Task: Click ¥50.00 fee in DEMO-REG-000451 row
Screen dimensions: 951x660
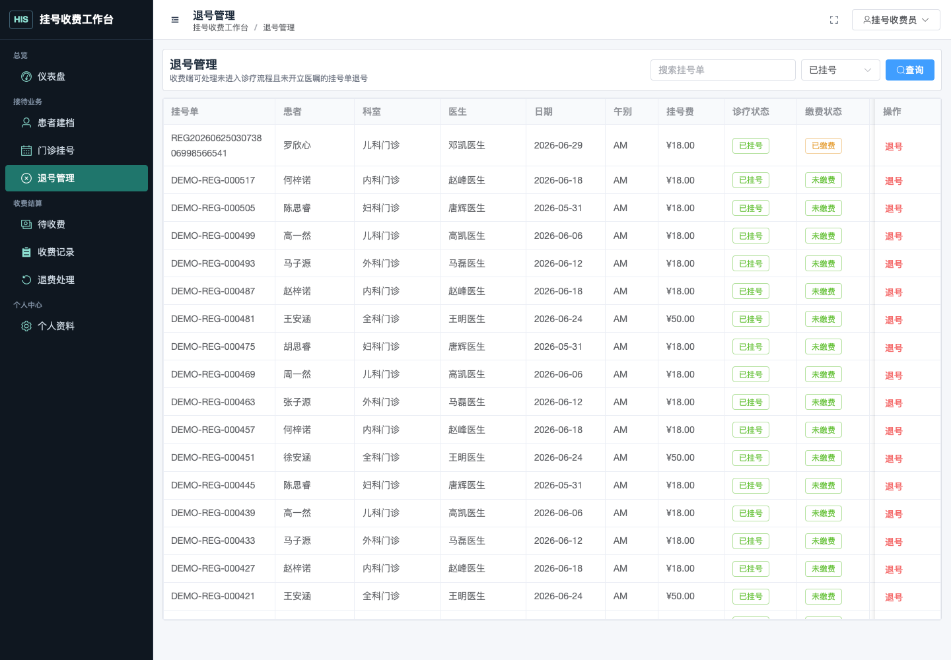Action: pyautogui.click(x=681, y=457)
